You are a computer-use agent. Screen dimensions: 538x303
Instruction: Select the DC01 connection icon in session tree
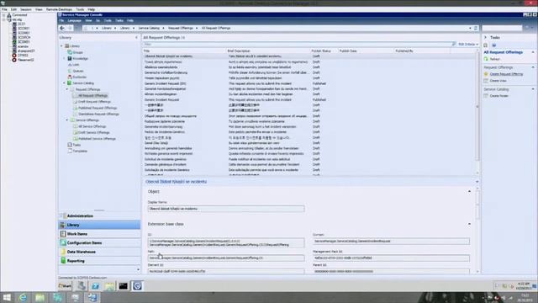(14, 24)
